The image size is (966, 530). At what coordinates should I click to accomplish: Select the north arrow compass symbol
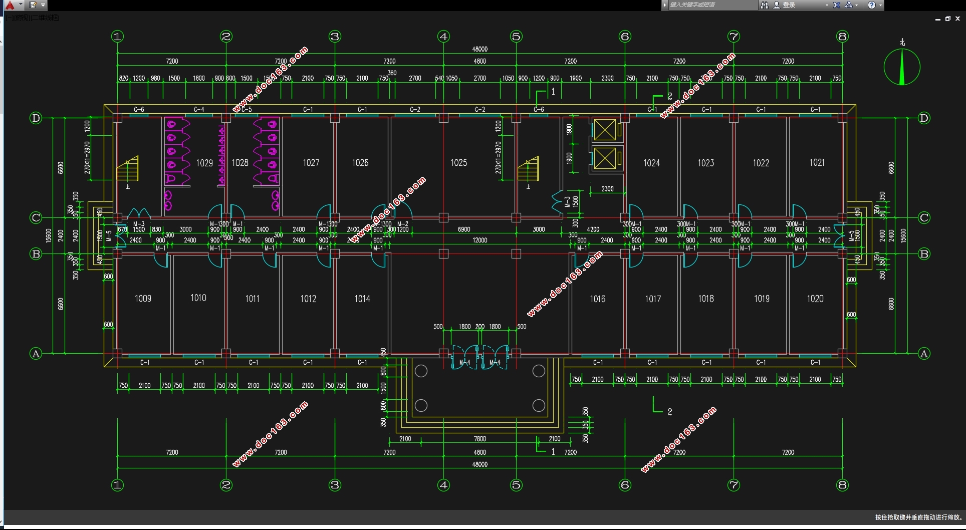coord(902,67)
